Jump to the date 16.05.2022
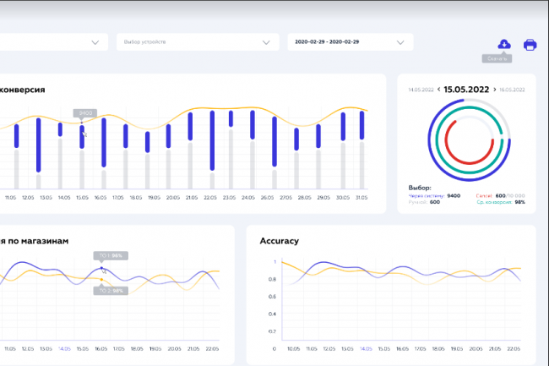 click(512, 90)
